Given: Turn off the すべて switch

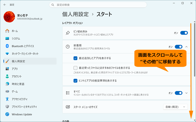Looking at the screenshot, I should (179, 93).
